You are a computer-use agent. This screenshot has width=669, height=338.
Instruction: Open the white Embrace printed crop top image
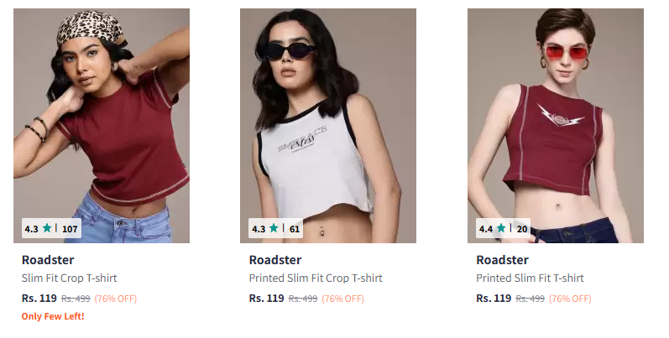pos(328,126)
